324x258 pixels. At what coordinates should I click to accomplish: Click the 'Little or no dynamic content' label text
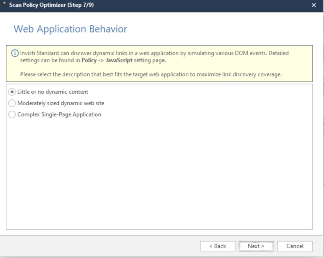click(53, 92)
